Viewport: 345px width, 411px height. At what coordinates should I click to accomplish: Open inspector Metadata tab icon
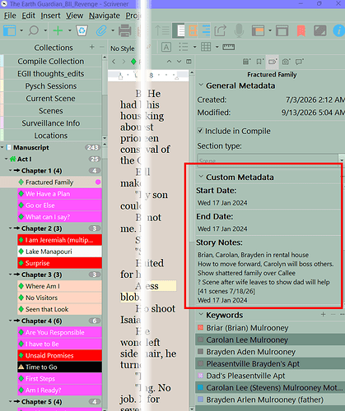(x=273, y=62)
